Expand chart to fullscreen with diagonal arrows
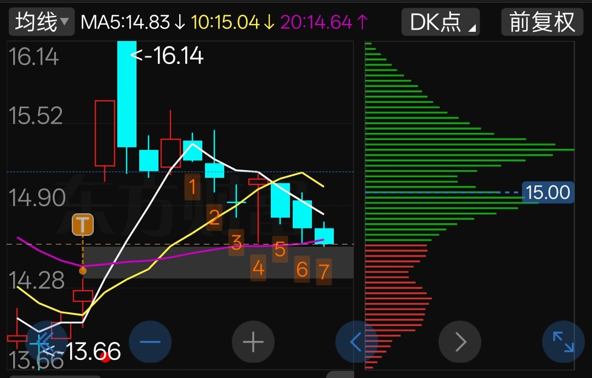Image resolution: width=592 pixels, height=378 pixels. 563,342
